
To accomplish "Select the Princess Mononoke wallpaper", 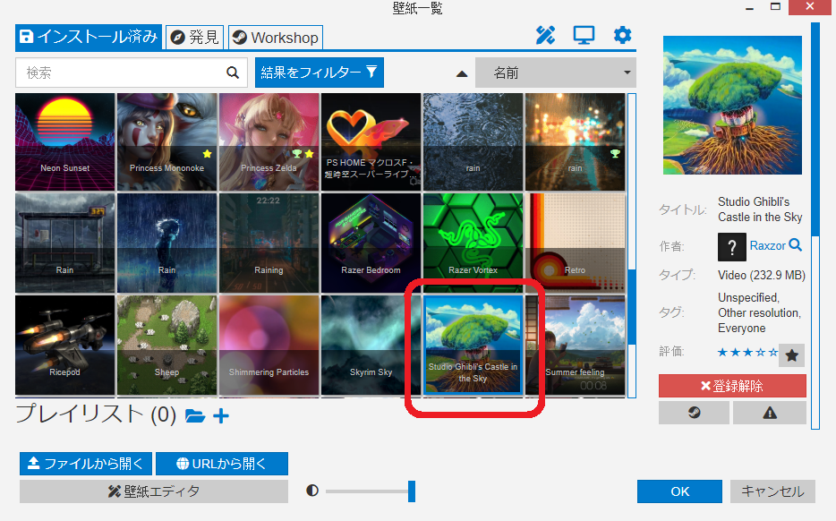I will click(x=166, y=141).
